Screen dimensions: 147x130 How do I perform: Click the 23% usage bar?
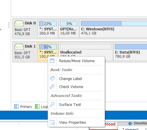(x=48, y=24)
